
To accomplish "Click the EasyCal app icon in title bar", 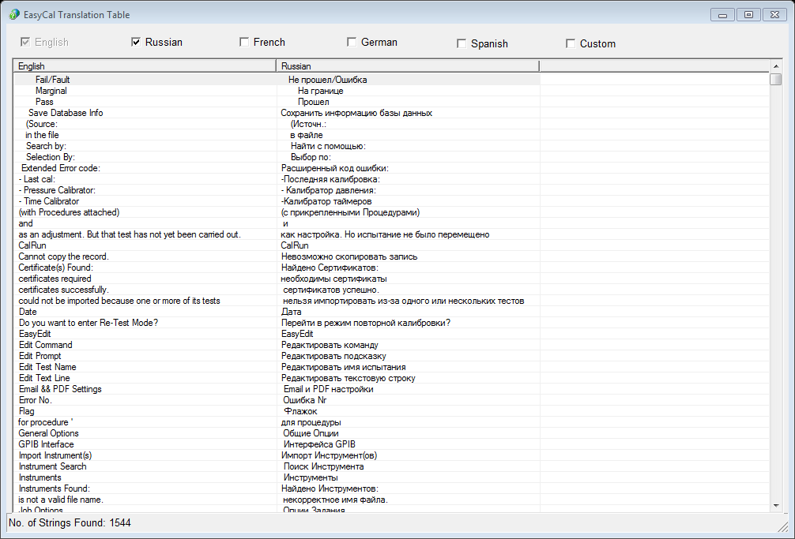I will point(14,15).
